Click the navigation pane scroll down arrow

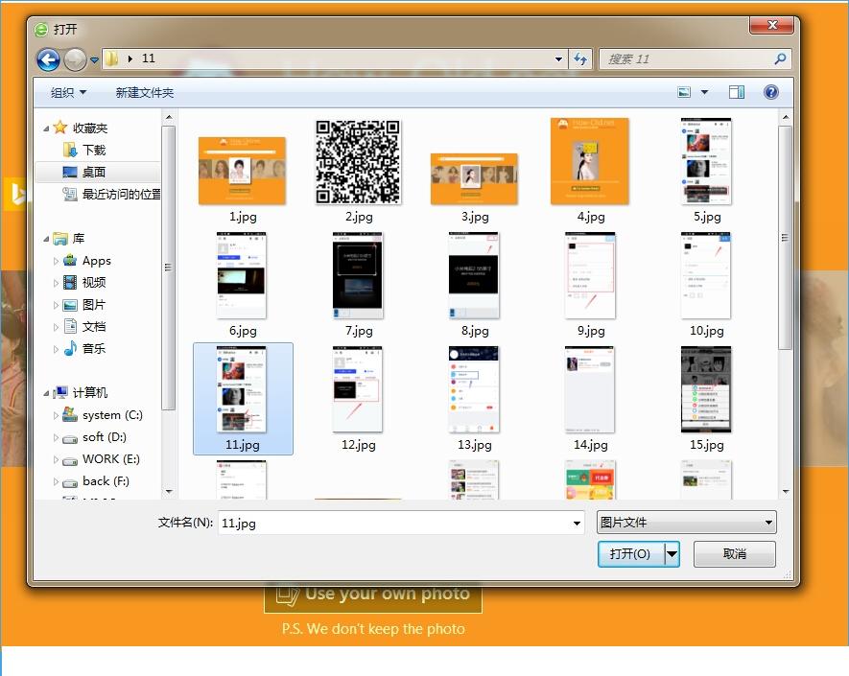coord(169,492)
